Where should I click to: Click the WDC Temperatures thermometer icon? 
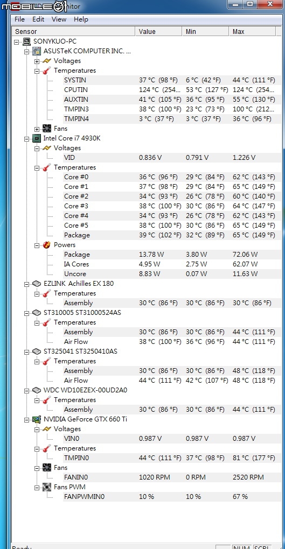click(47, 400)
